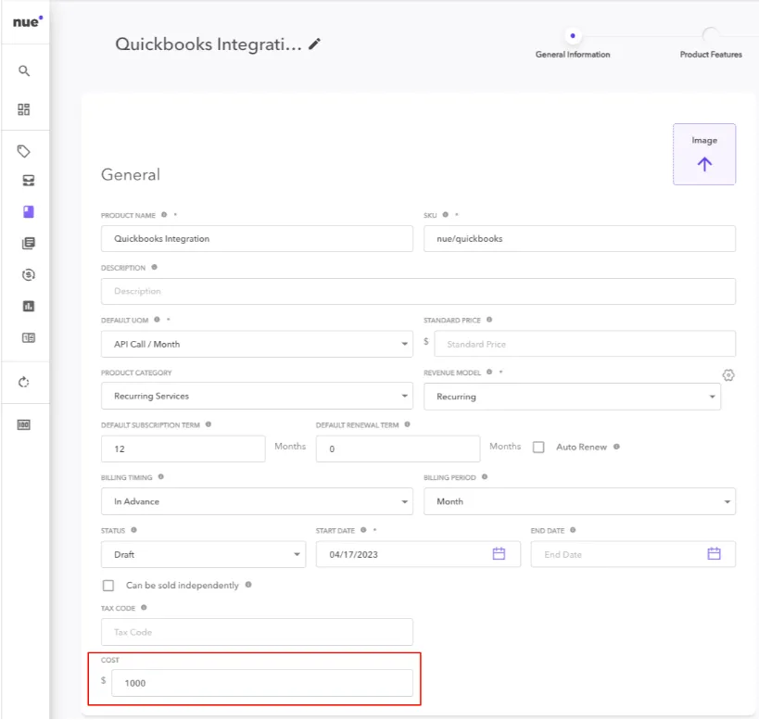Click the Cost input field showing 1000
Screen dimensions: 759x720
(262, 683)
